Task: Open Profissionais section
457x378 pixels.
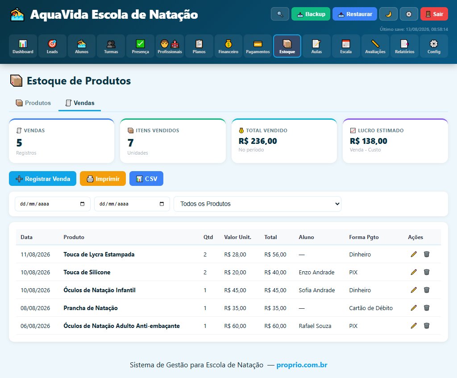Action: point(170,46)
